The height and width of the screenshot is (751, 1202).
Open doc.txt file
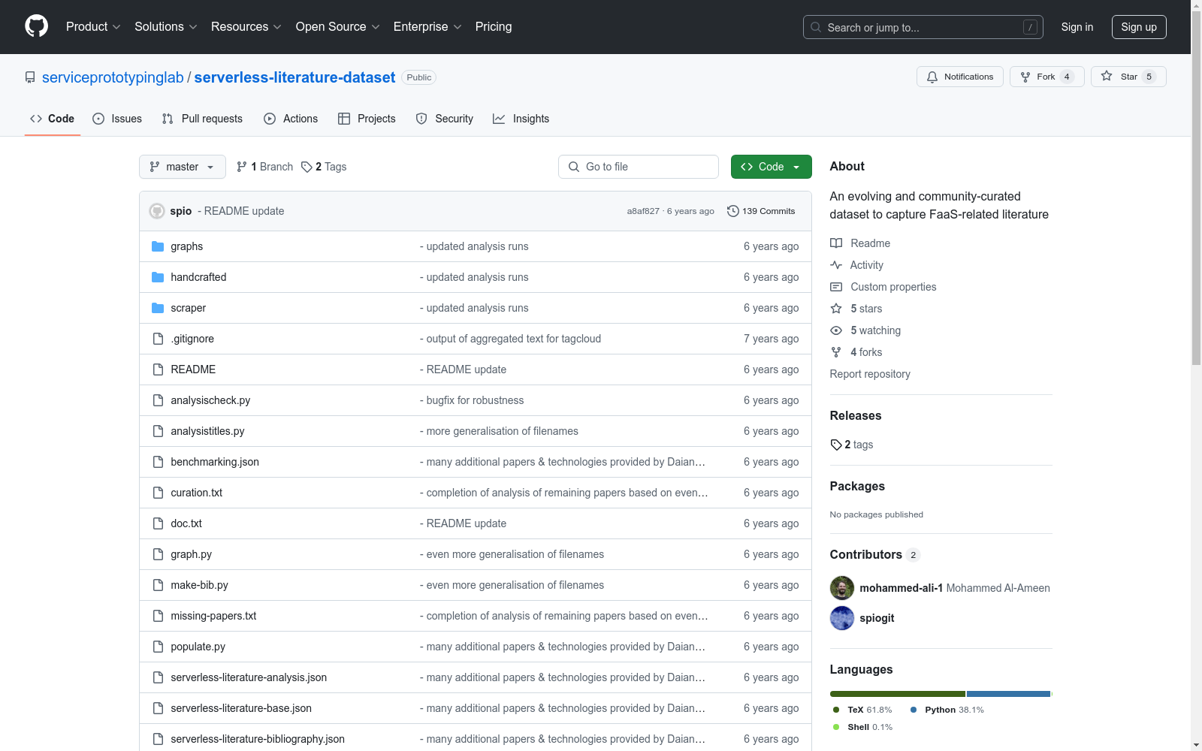186,523
